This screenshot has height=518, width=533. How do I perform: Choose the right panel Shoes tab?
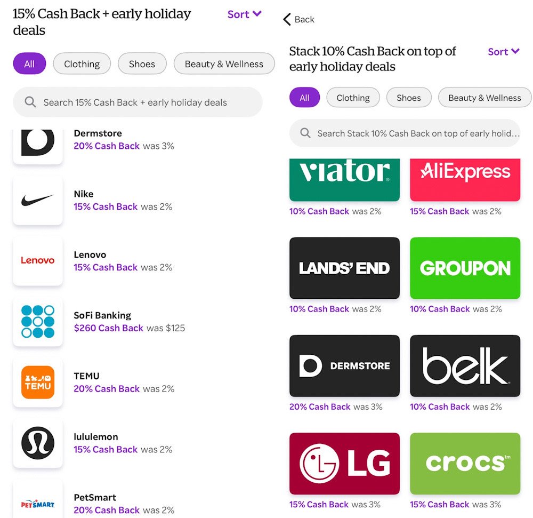(409, 98)
